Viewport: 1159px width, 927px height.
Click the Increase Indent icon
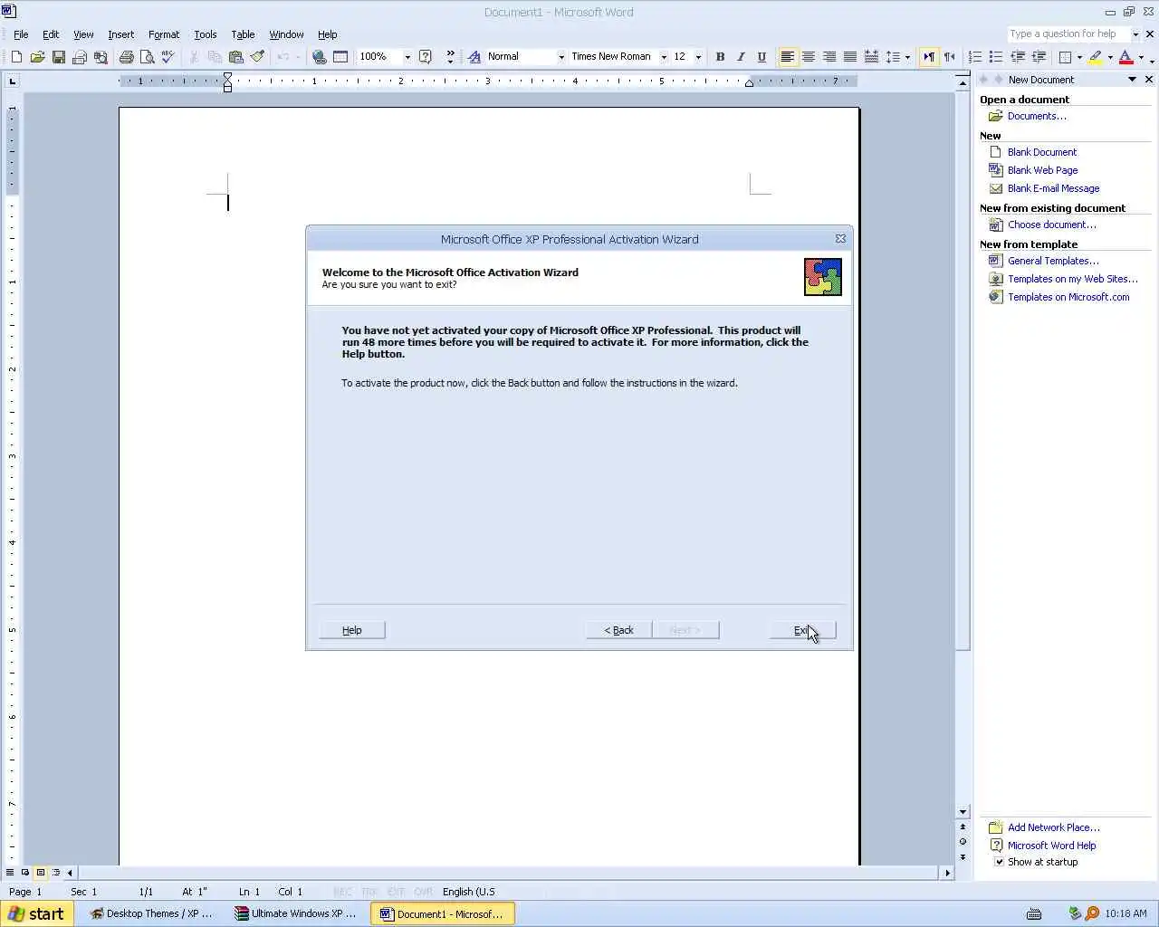[x=1039, y=57]
